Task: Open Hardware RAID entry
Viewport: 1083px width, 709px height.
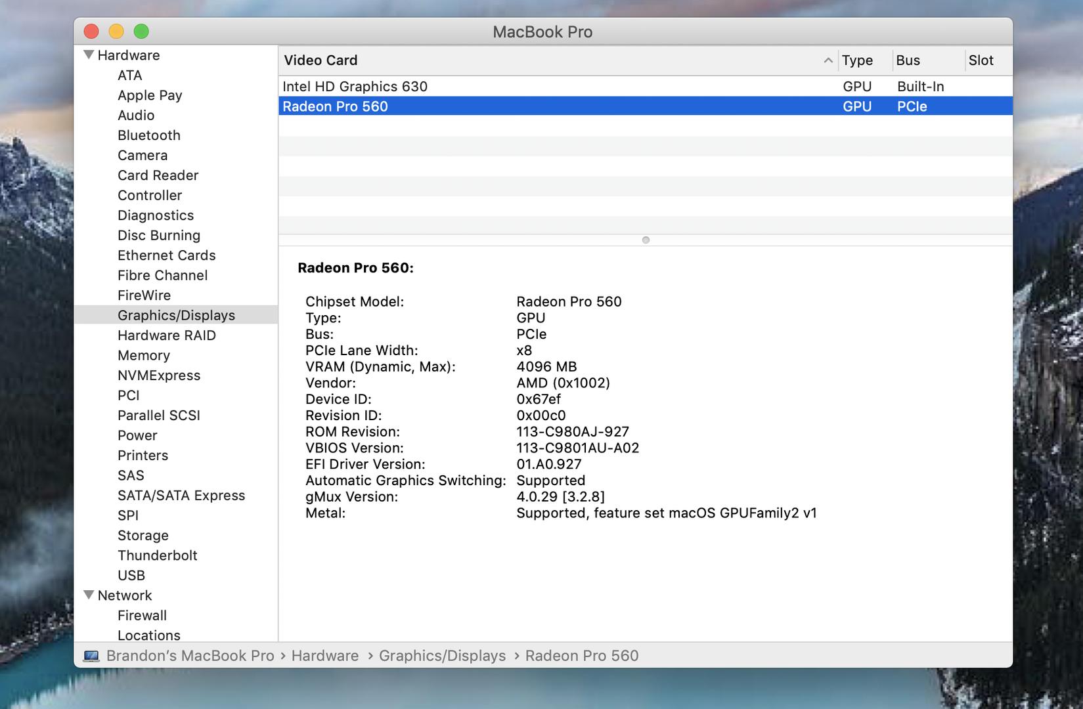Action: point(166,335)
